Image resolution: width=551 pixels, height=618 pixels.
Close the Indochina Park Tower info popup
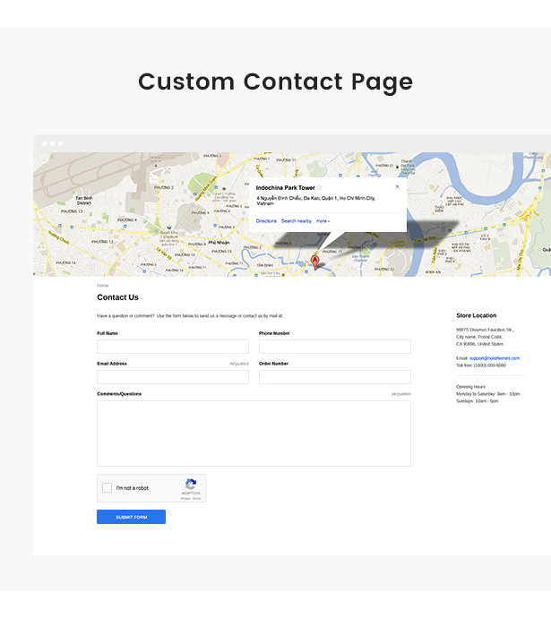click(x=397, y=187)
